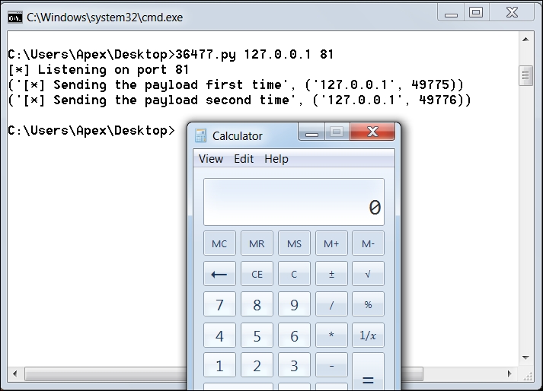Click the 'Sending the payload second time' line
The image size is (543, 391).
(x=239, y=100)
